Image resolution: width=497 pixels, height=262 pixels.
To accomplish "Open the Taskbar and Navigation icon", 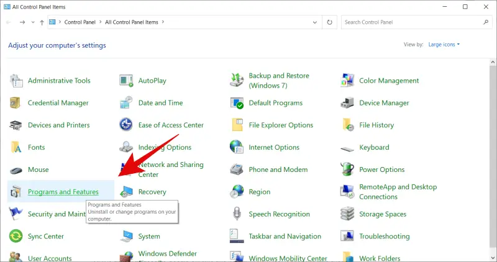I will coord(237,236).
